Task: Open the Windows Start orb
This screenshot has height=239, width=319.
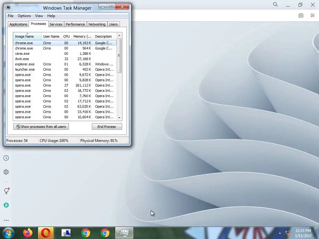Action: point(8,233)
